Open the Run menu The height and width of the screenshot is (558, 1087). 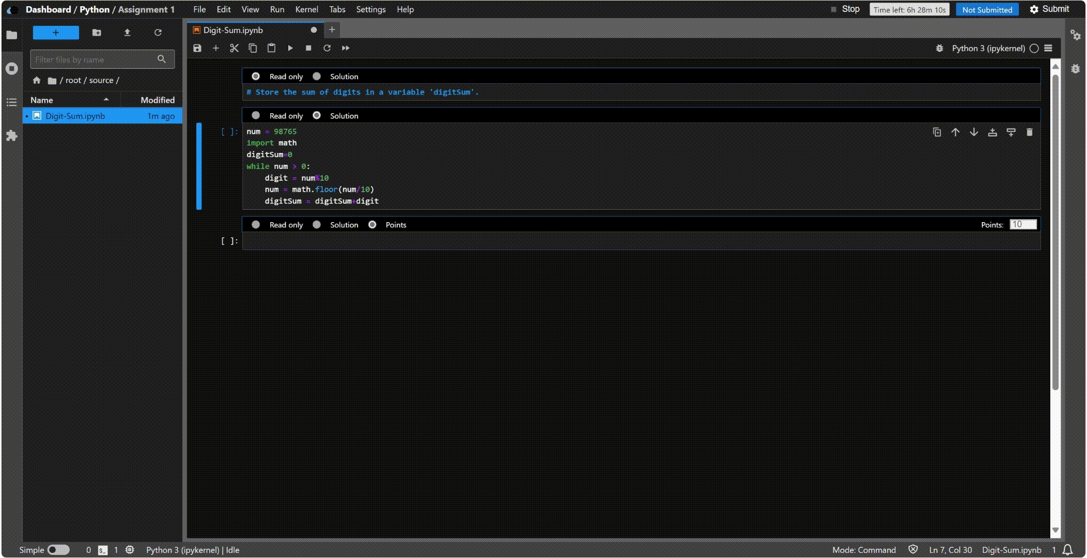coord(277,9)
